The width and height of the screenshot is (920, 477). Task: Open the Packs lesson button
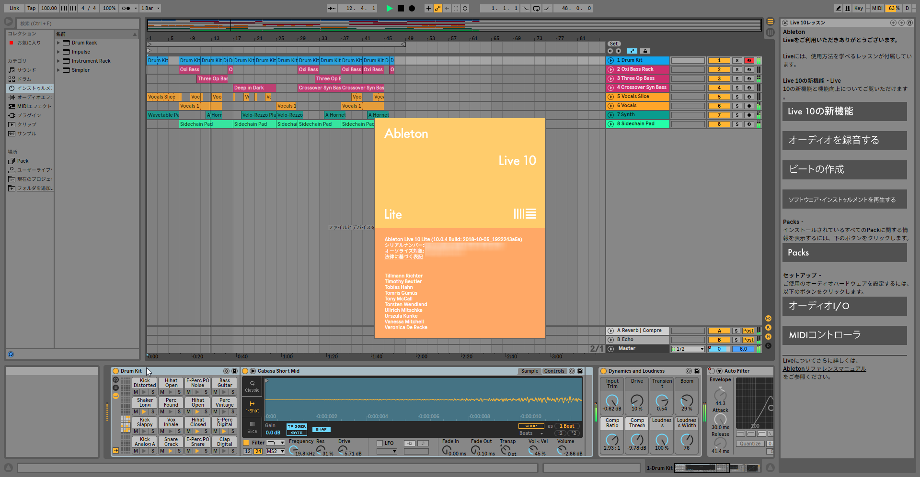pyautogui.click(x=844, y=253)
